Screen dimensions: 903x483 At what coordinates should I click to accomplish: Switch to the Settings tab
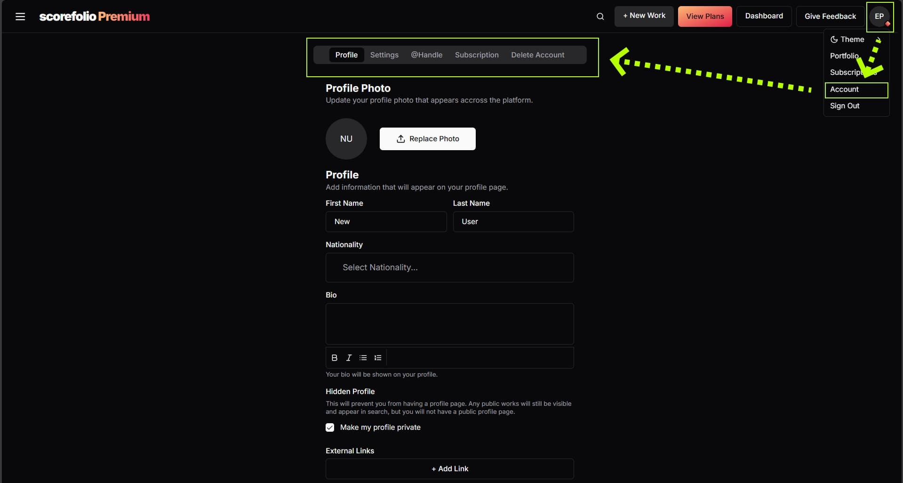[384, 55]
